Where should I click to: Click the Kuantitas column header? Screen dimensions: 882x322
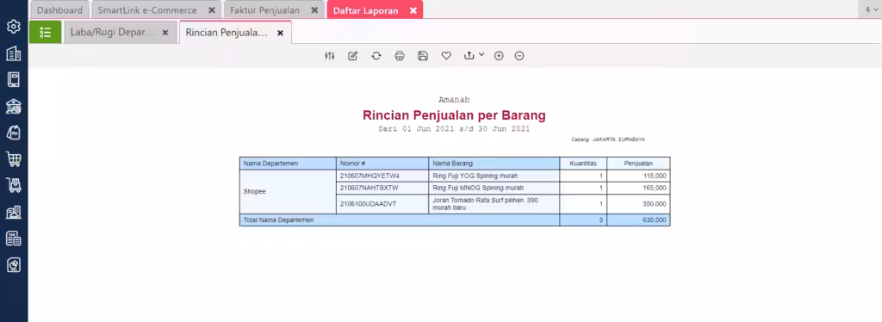(583, 164)
